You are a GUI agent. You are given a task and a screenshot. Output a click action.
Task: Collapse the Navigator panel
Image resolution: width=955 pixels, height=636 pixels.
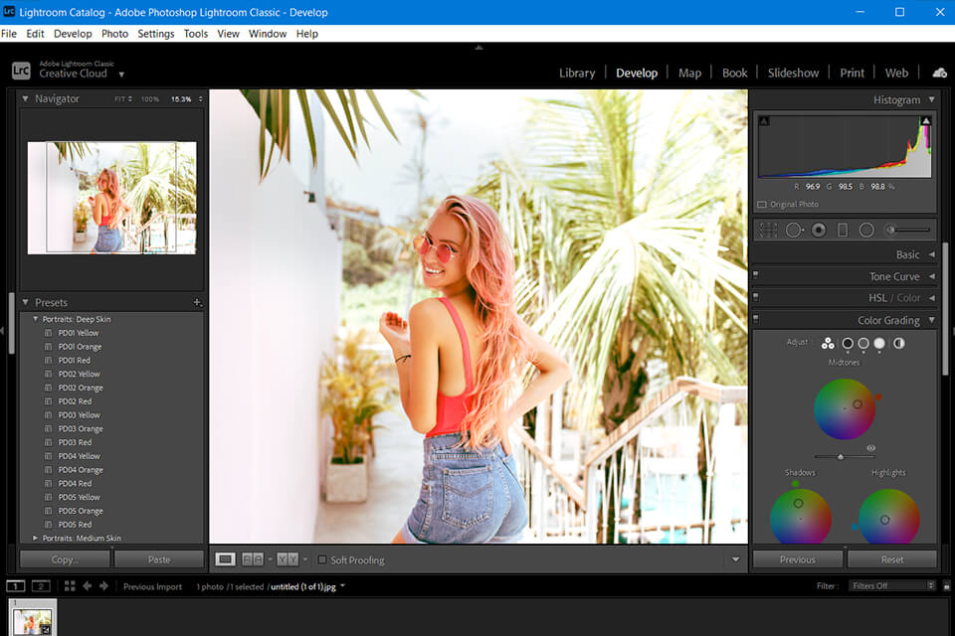25,98
